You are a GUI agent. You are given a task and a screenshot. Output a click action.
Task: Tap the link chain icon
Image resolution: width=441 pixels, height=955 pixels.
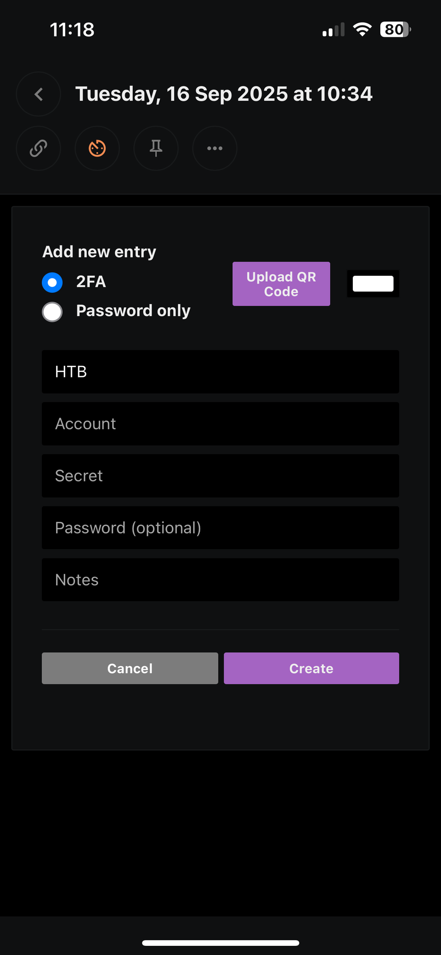coord(39,148)
